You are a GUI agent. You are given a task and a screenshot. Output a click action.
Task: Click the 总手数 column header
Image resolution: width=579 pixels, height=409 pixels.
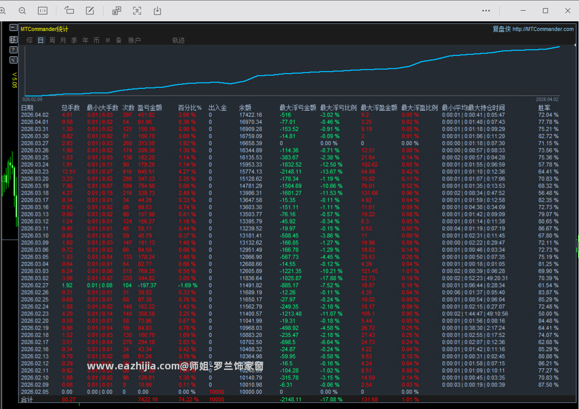click(x=71, y=108)
